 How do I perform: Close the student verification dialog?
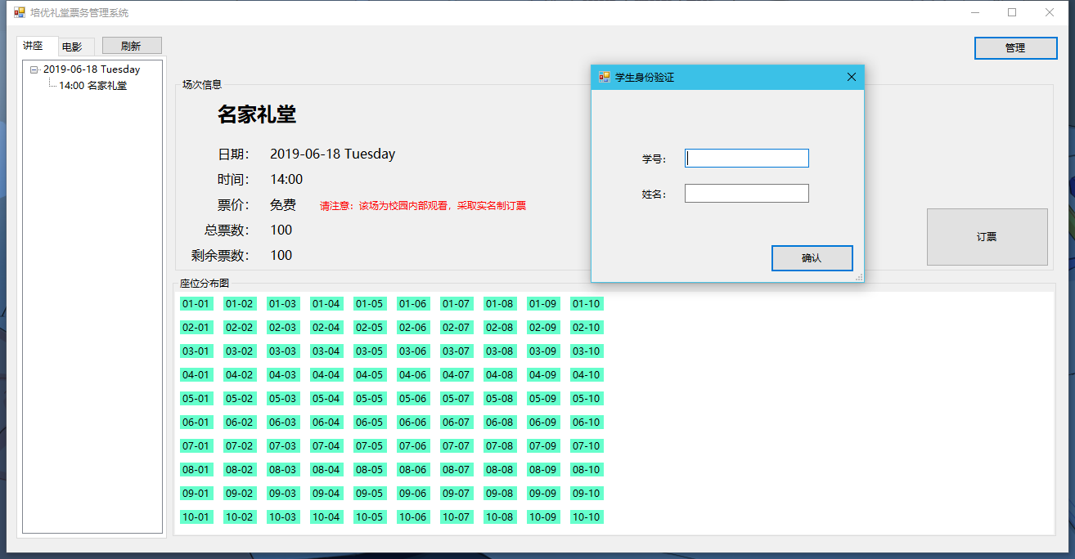tap(851, 77)
